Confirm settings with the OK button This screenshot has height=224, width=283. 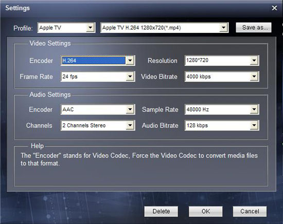(206, 211)
